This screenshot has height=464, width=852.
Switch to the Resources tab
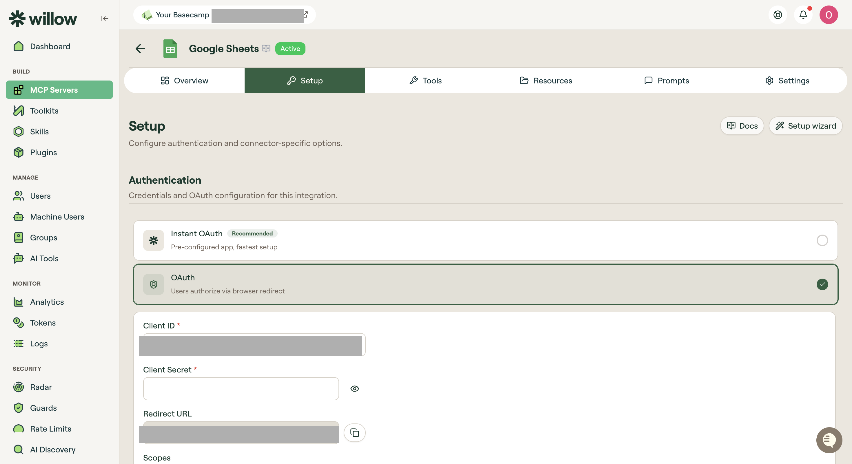(546, 81)
